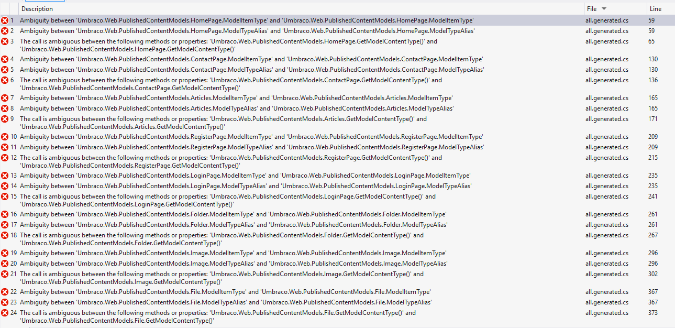
Task: Click the error icon of row 2
Action: (x=5, y=31)
